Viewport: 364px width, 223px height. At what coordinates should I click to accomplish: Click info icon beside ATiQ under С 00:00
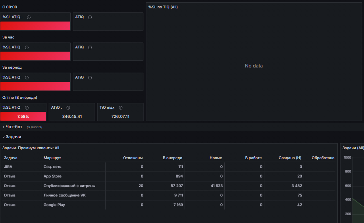coord(90,17)
